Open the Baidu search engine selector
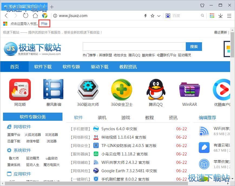 [x=168, y=16]
